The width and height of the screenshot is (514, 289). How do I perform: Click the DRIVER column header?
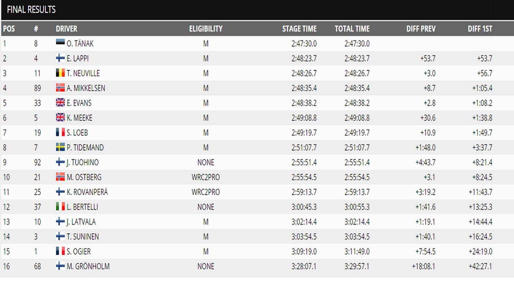click(x=66, y=29)
